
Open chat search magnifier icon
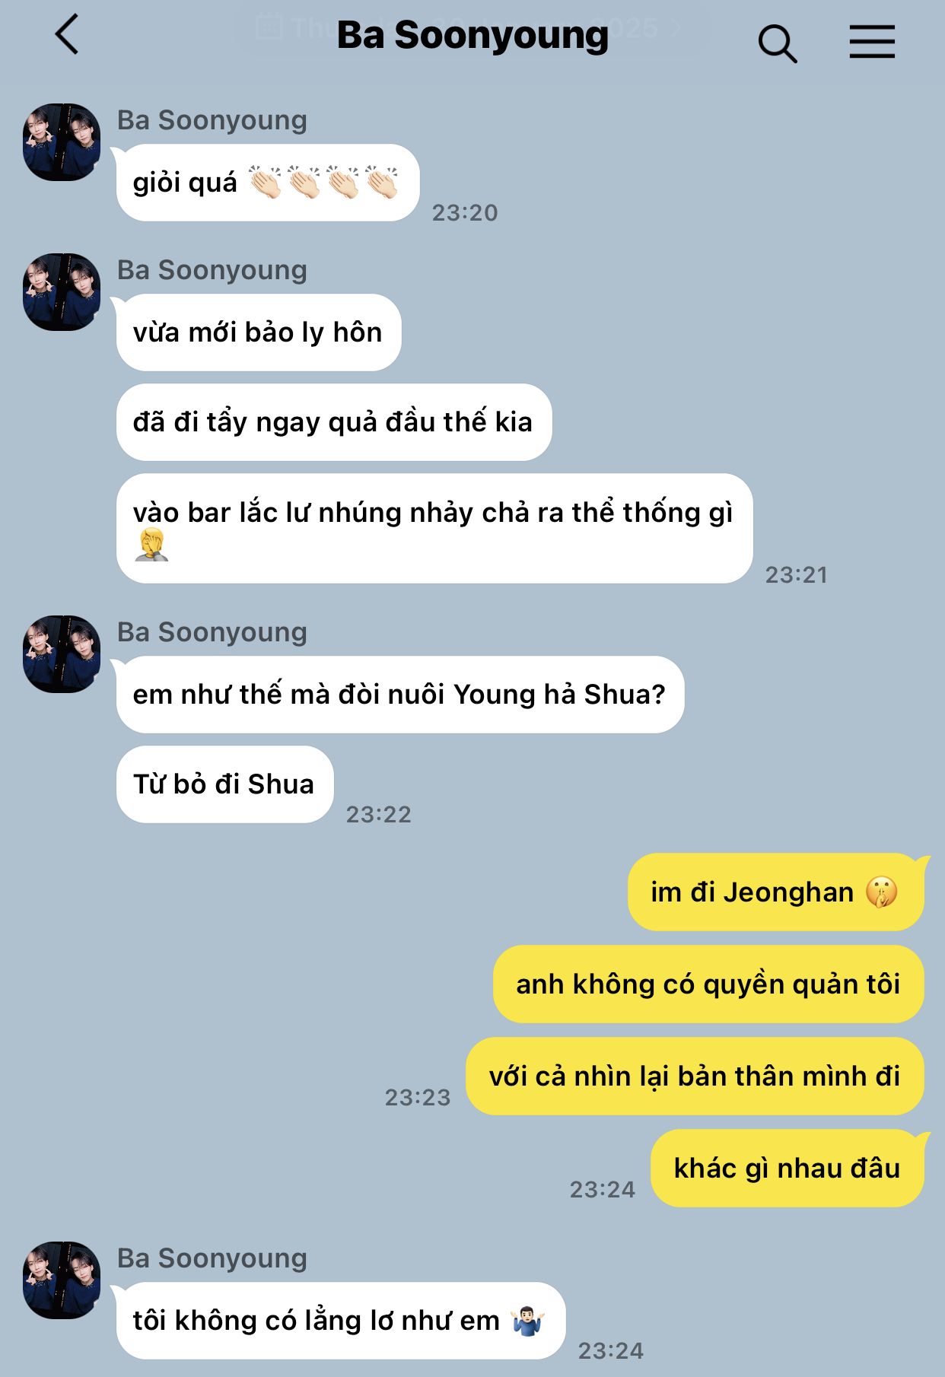tap(777, 43)
